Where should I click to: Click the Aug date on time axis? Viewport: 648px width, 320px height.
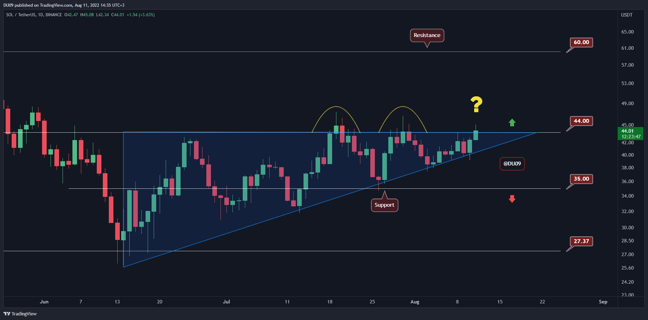click(415, 302)
